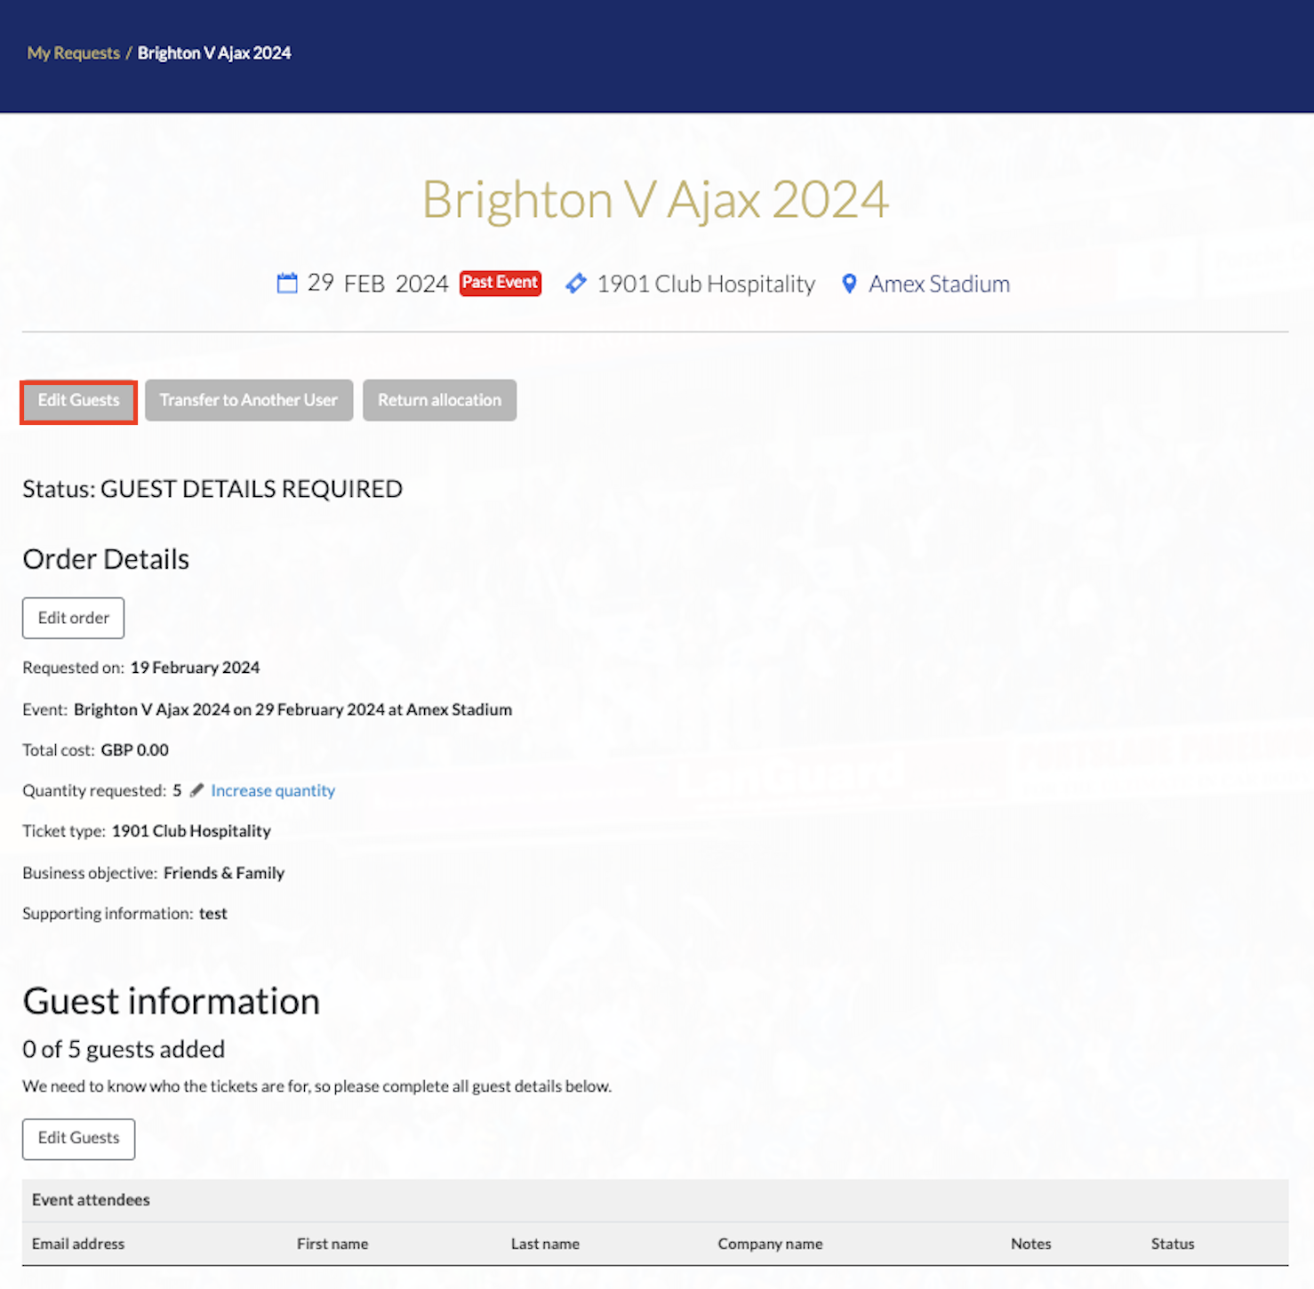Click Edit Guests under Guest information
The image size is (1314, 1289).
point(78,1139)
